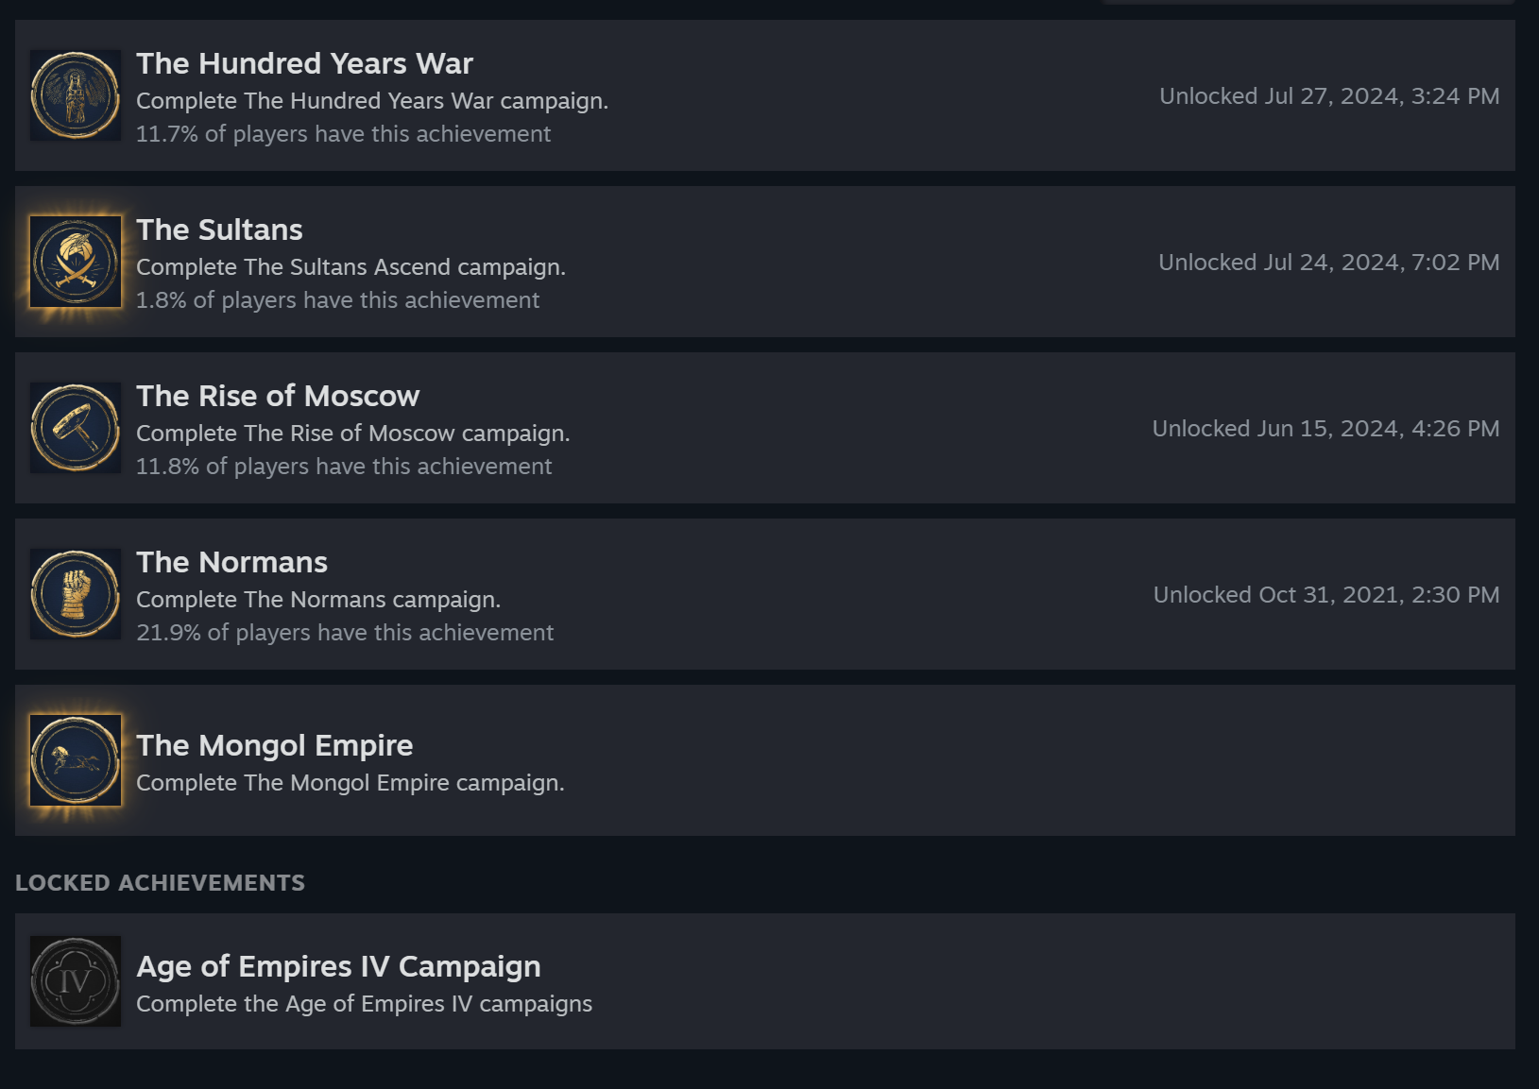
Task: Click Age of Empires IV Campaign title
Action: pos(338,966)
